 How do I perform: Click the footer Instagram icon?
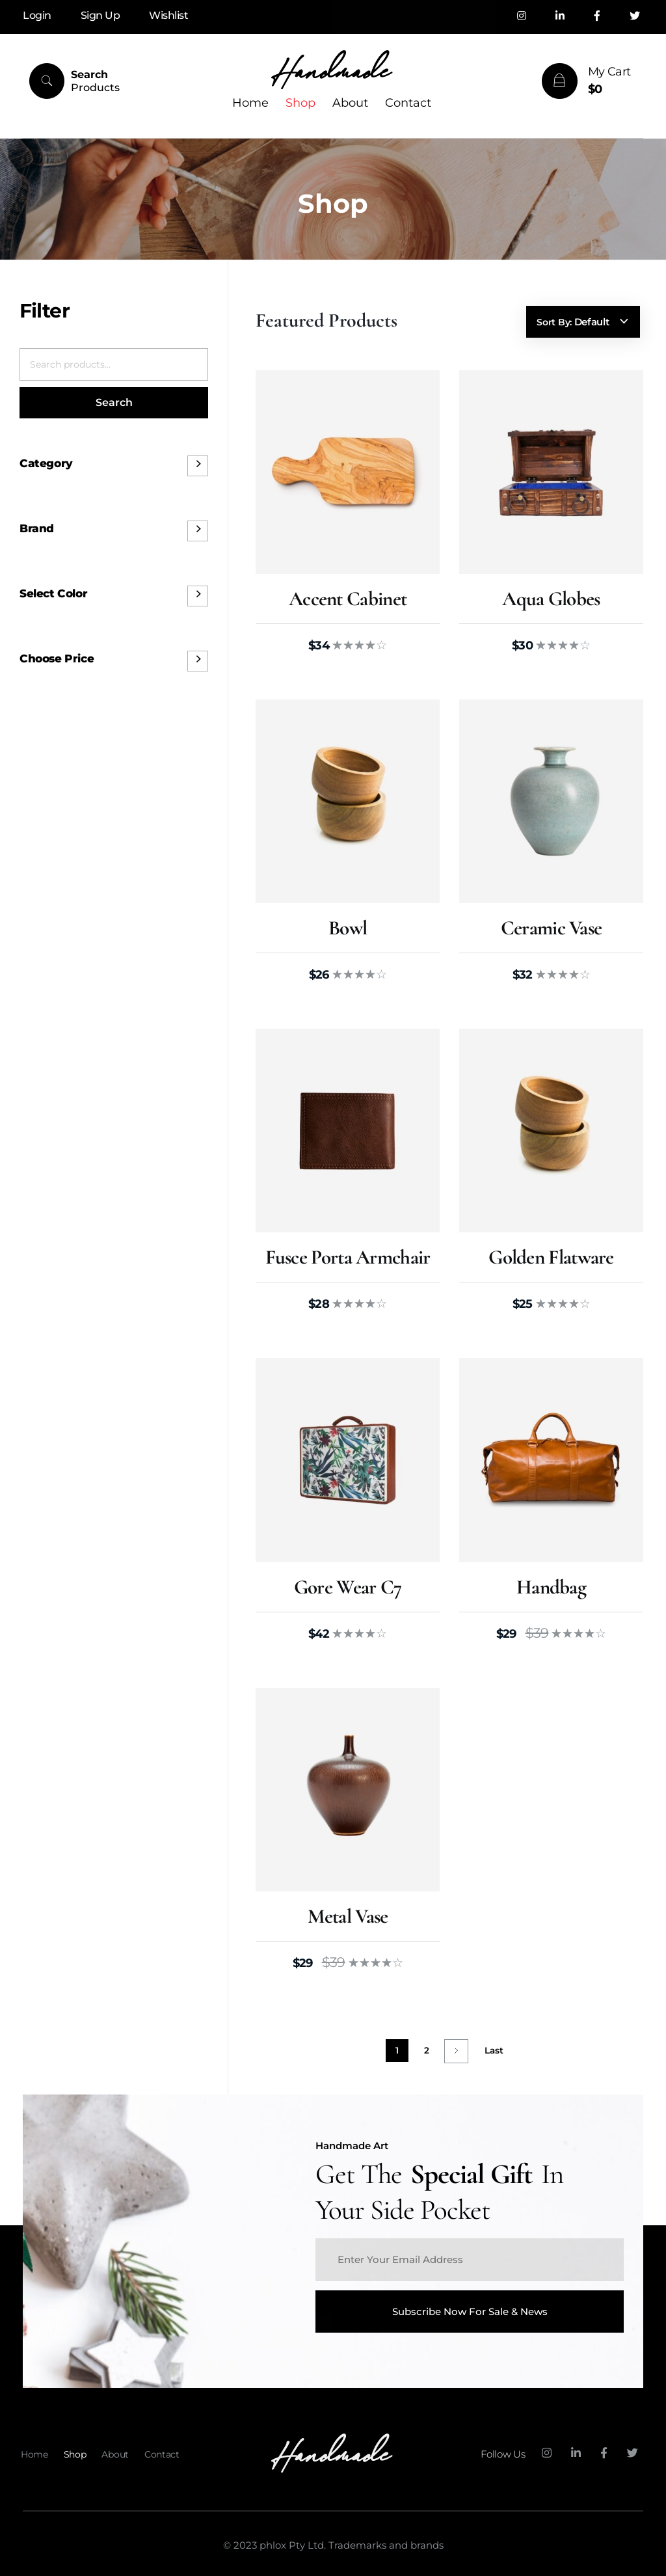(547, 2452)
